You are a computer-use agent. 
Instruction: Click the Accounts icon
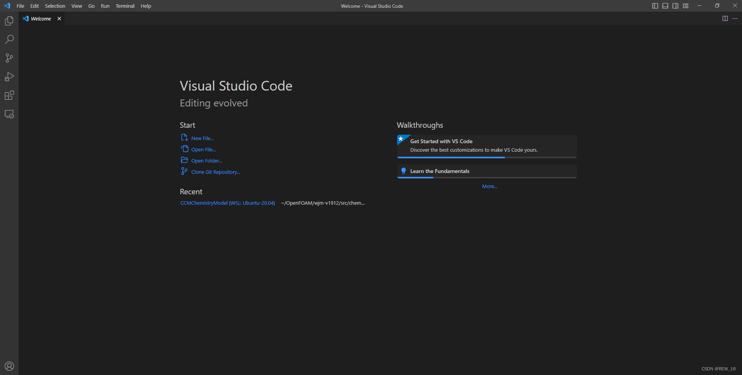pos(9,365)
